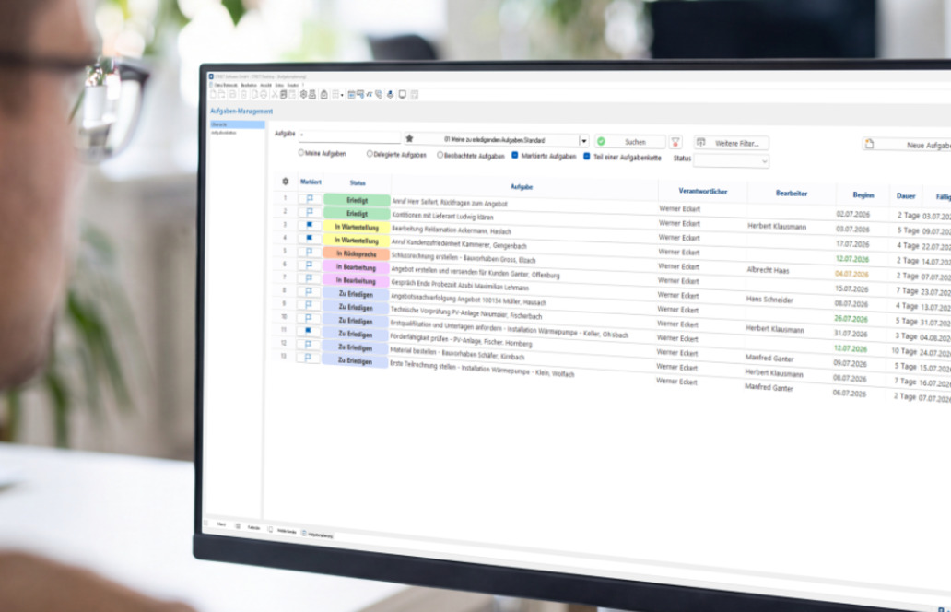The height and width of the screenshot is (612, 951).
Task: Unmark the flag on 'Förderfähigkeit prüfen' row
Action: (x=310, y=331)
